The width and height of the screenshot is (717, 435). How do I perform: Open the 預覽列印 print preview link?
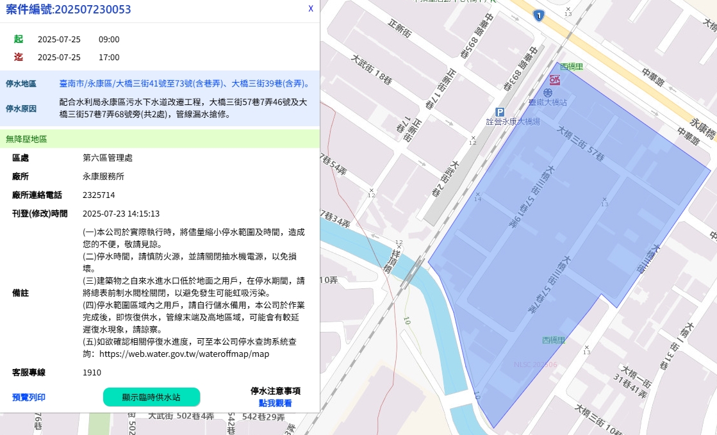29,397
